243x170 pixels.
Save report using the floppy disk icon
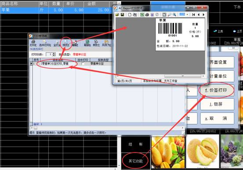[122, 14]
